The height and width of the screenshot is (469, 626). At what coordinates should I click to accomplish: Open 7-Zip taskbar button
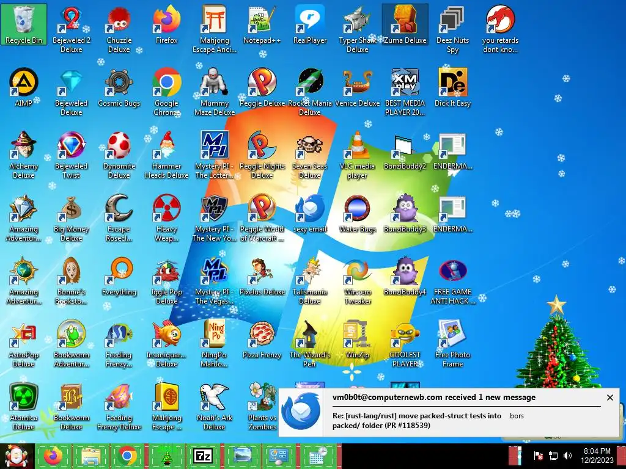(203, 456)
